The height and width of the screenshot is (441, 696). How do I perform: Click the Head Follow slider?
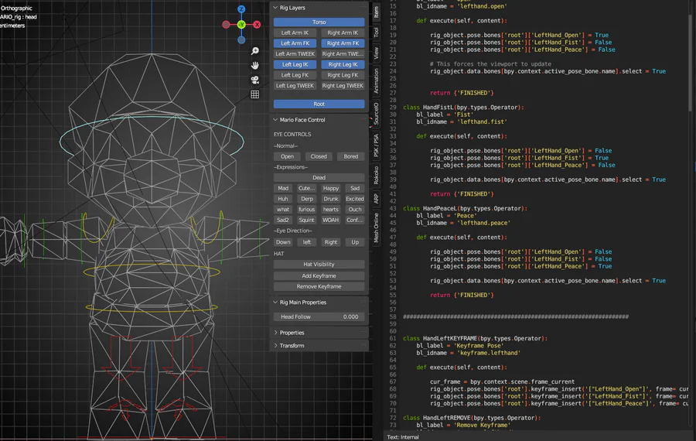point(319,316)
